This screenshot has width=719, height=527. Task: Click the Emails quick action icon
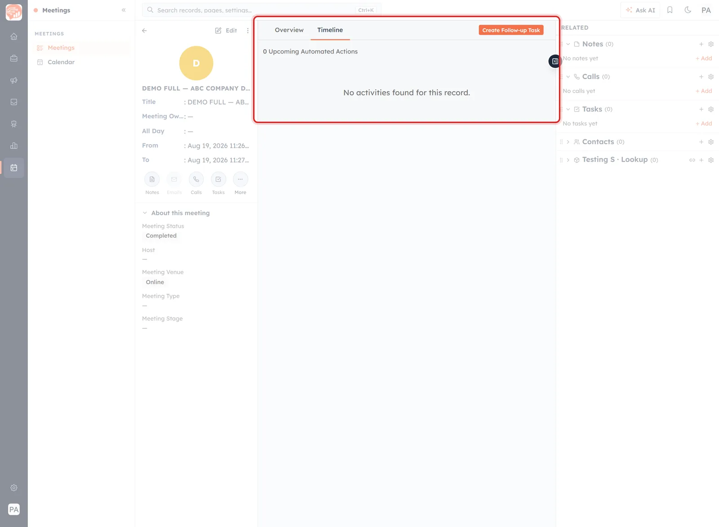click(x=174, y=179)
